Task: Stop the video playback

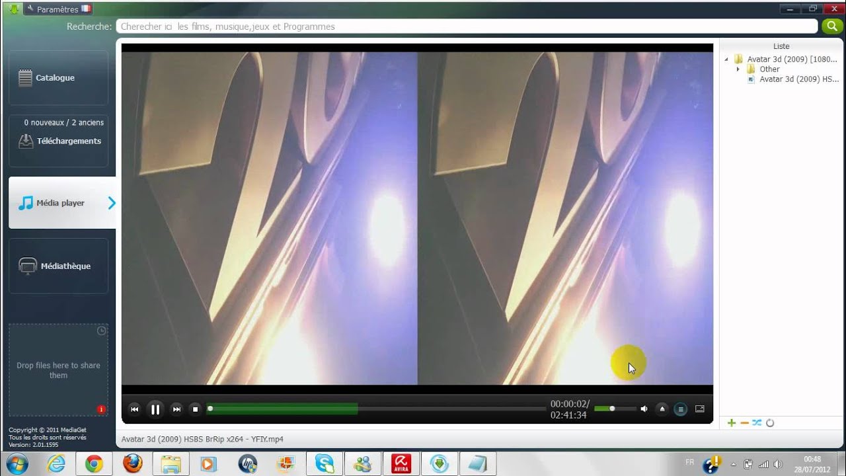Action: coord(195,409)
